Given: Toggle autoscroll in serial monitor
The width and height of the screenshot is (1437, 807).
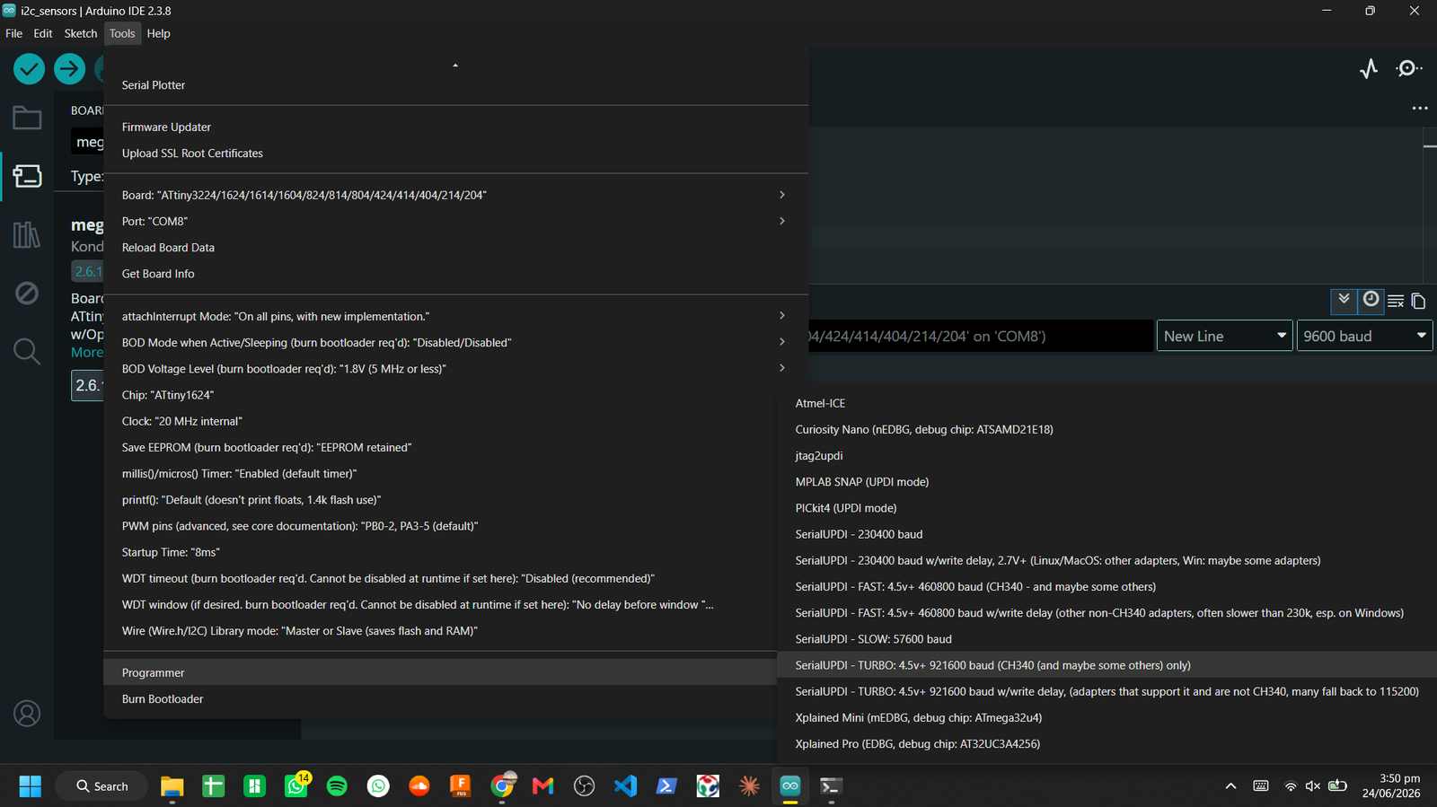Looking at the screenshot, I should pos(1344,300).
